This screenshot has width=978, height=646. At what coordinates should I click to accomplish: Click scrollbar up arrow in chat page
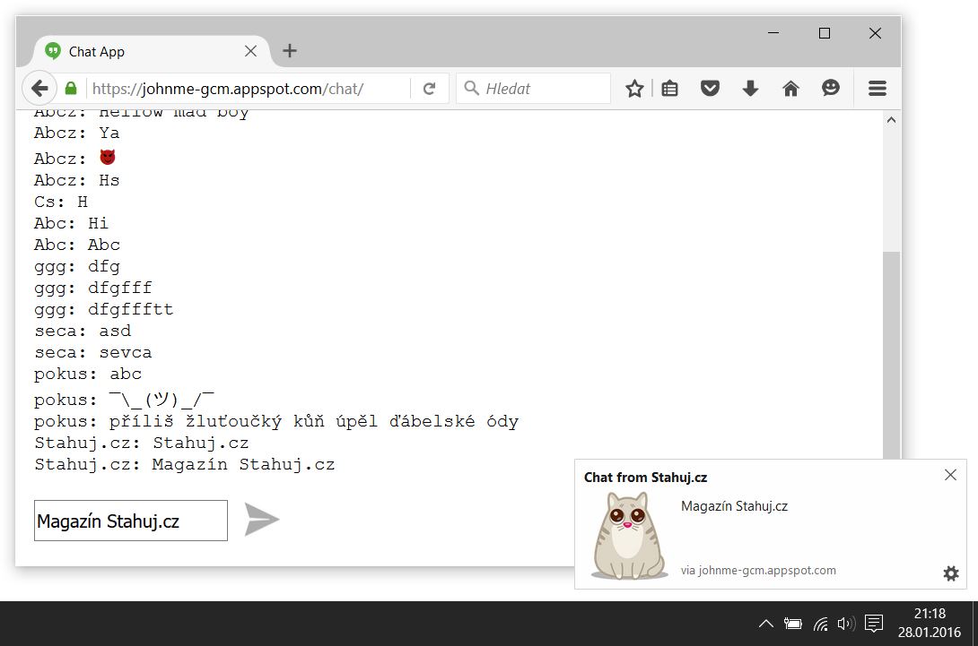pos(891,119)
